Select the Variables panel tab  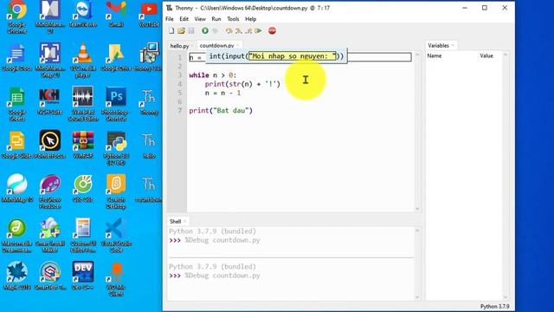pyautogui.click(x=438, y=46)
